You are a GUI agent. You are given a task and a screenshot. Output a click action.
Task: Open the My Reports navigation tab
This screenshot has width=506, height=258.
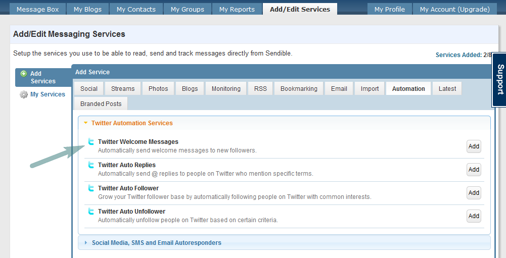coord(237,9)
